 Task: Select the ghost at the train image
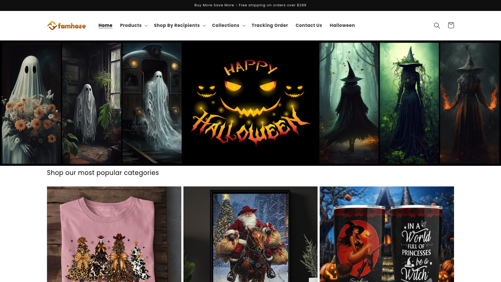(152, 103)
